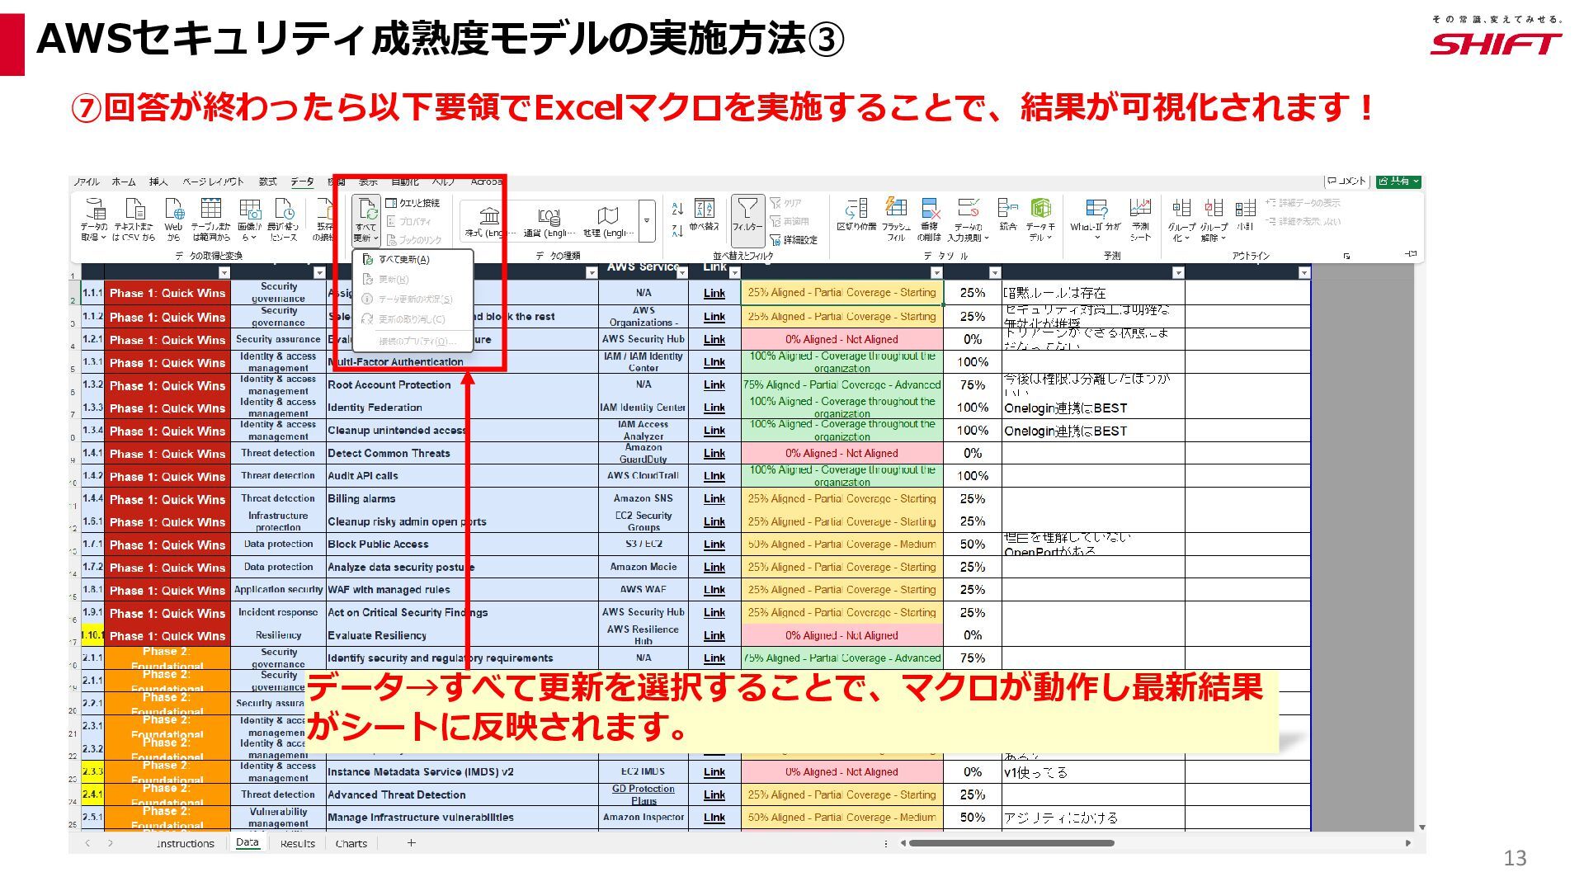1584x891 pixels.
Task: Open filter dropdown on Link column header
Action: pos(735,272)
